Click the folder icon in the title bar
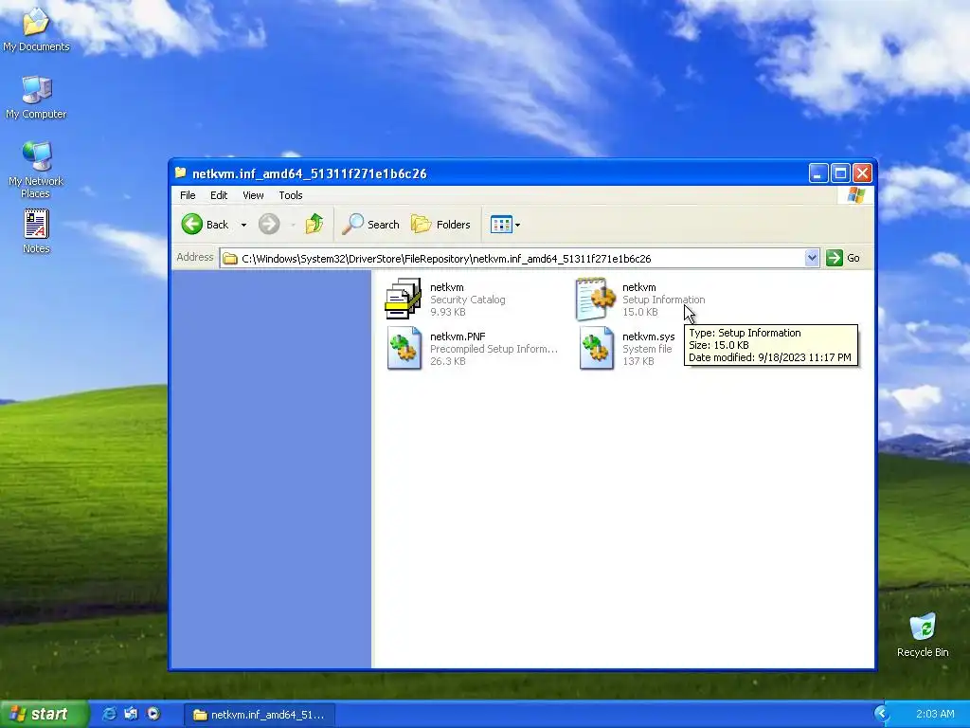 [x=181, y=173]
